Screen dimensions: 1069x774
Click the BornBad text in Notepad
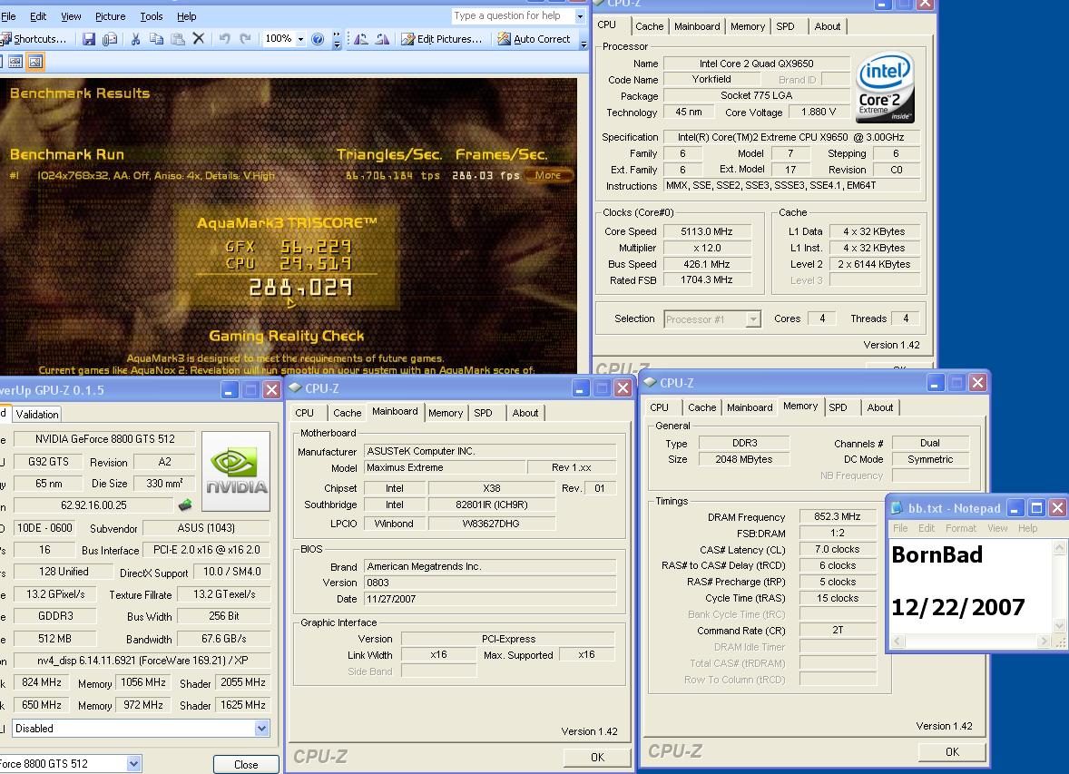tap(937, 555)
